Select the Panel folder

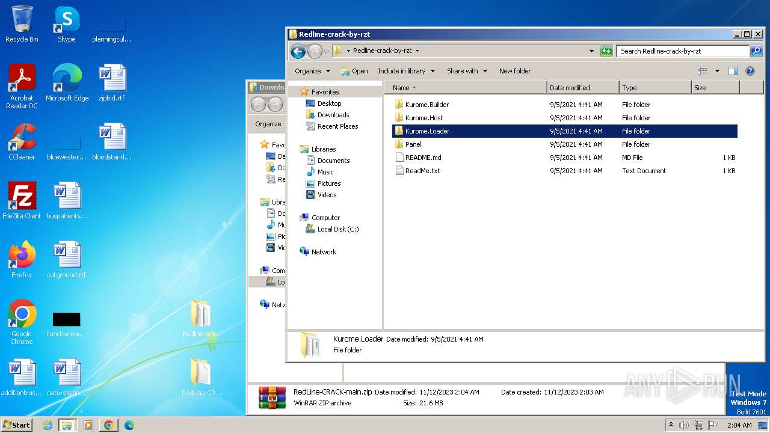565,144
